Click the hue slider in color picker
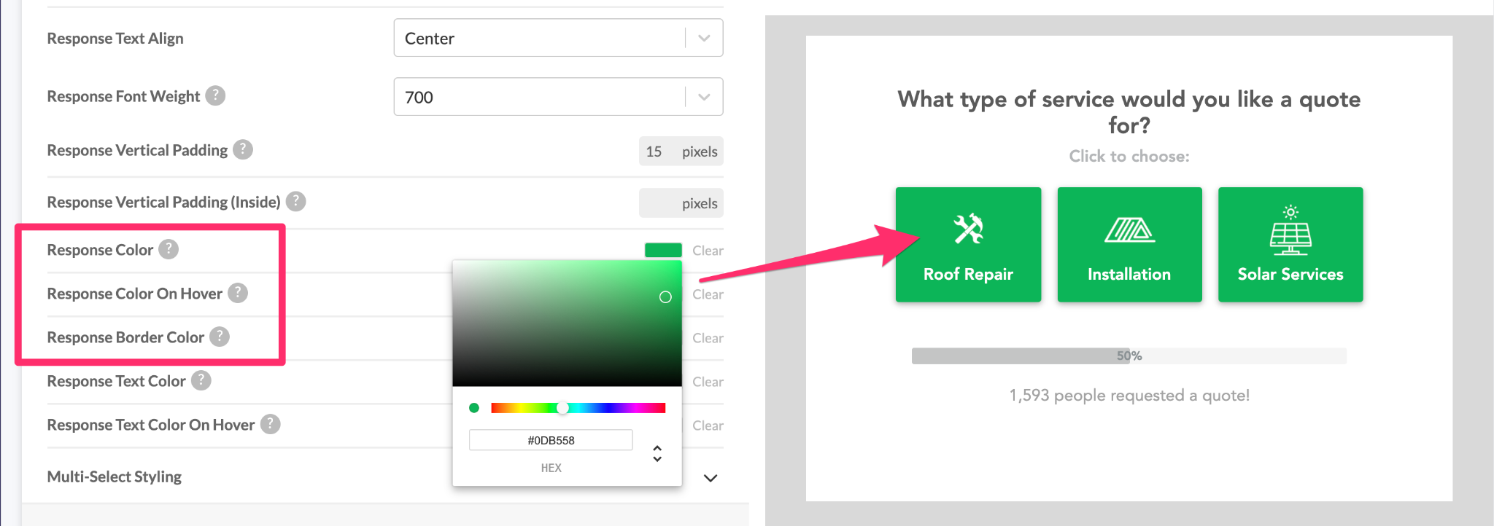Screen dimensions: 1494x526 [x=578, y=408]
